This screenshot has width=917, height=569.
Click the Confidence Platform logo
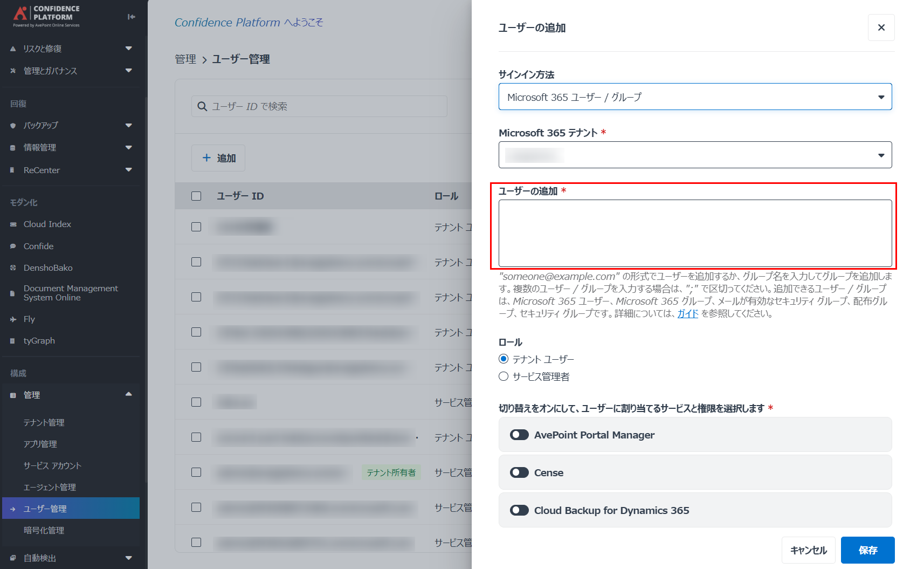click(x=46, y=16)
